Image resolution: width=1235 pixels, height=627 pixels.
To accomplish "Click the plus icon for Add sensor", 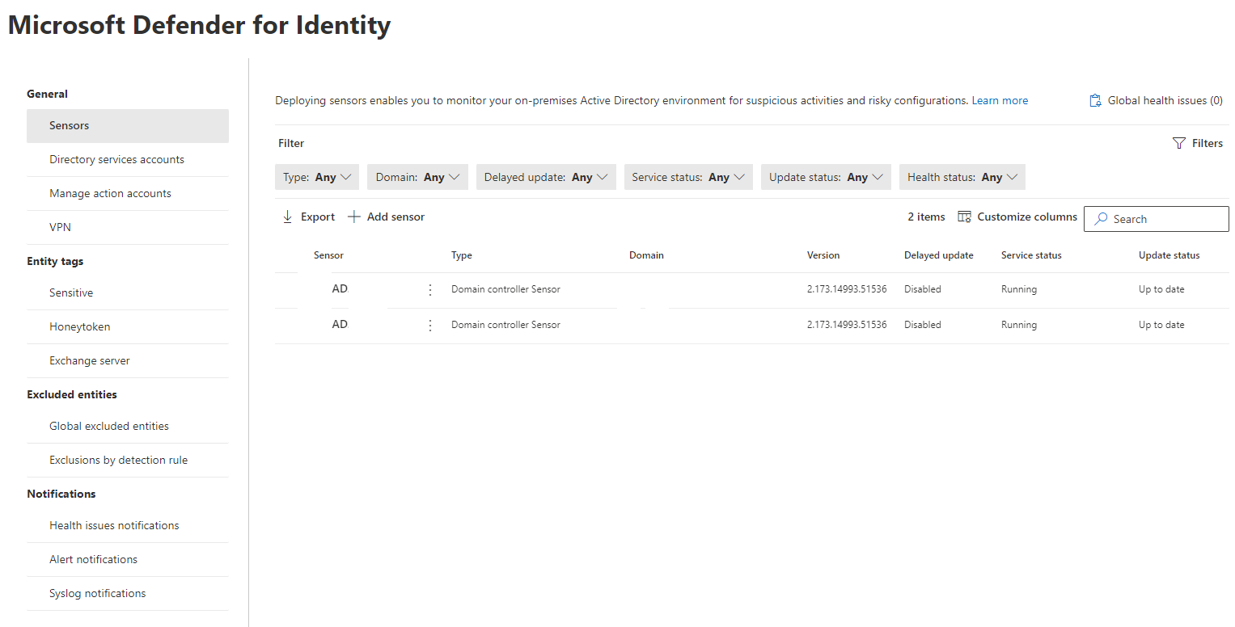I will 353,217.
